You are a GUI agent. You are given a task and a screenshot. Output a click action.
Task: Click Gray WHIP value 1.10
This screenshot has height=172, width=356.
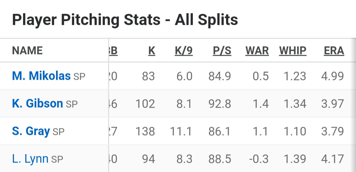tap(295, 132)
